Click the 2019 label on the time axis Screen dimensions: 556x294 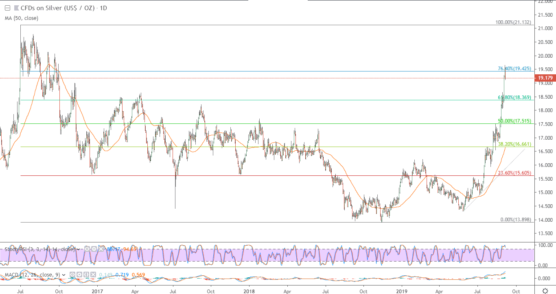click(x=402, y=291)
